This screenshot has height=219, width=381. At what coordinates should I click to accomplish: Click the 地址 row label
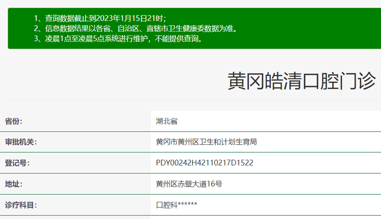(14, 184)
